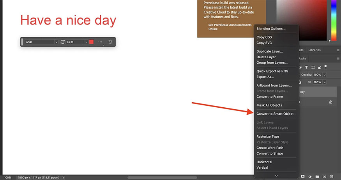Open more options (three dots) in task bar

[100, 42]
